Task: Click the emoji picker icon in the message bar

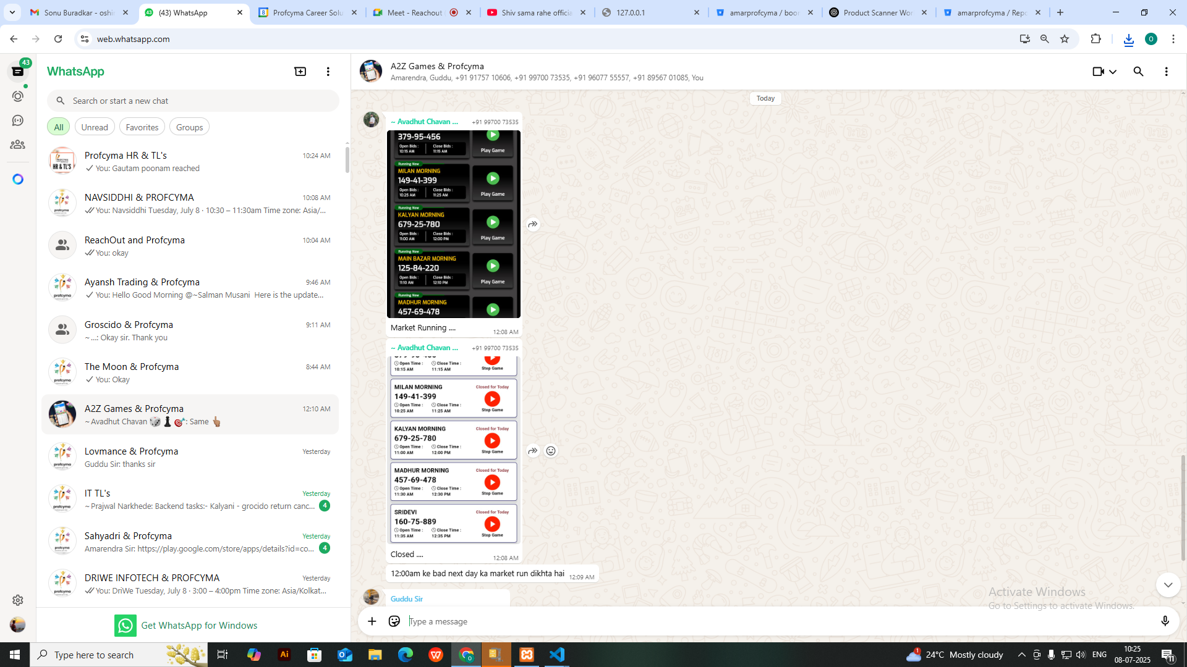Action: (394, 621)
